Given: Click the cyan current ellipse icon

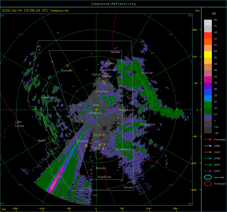Looking at the screenshot, I should 208,177.
